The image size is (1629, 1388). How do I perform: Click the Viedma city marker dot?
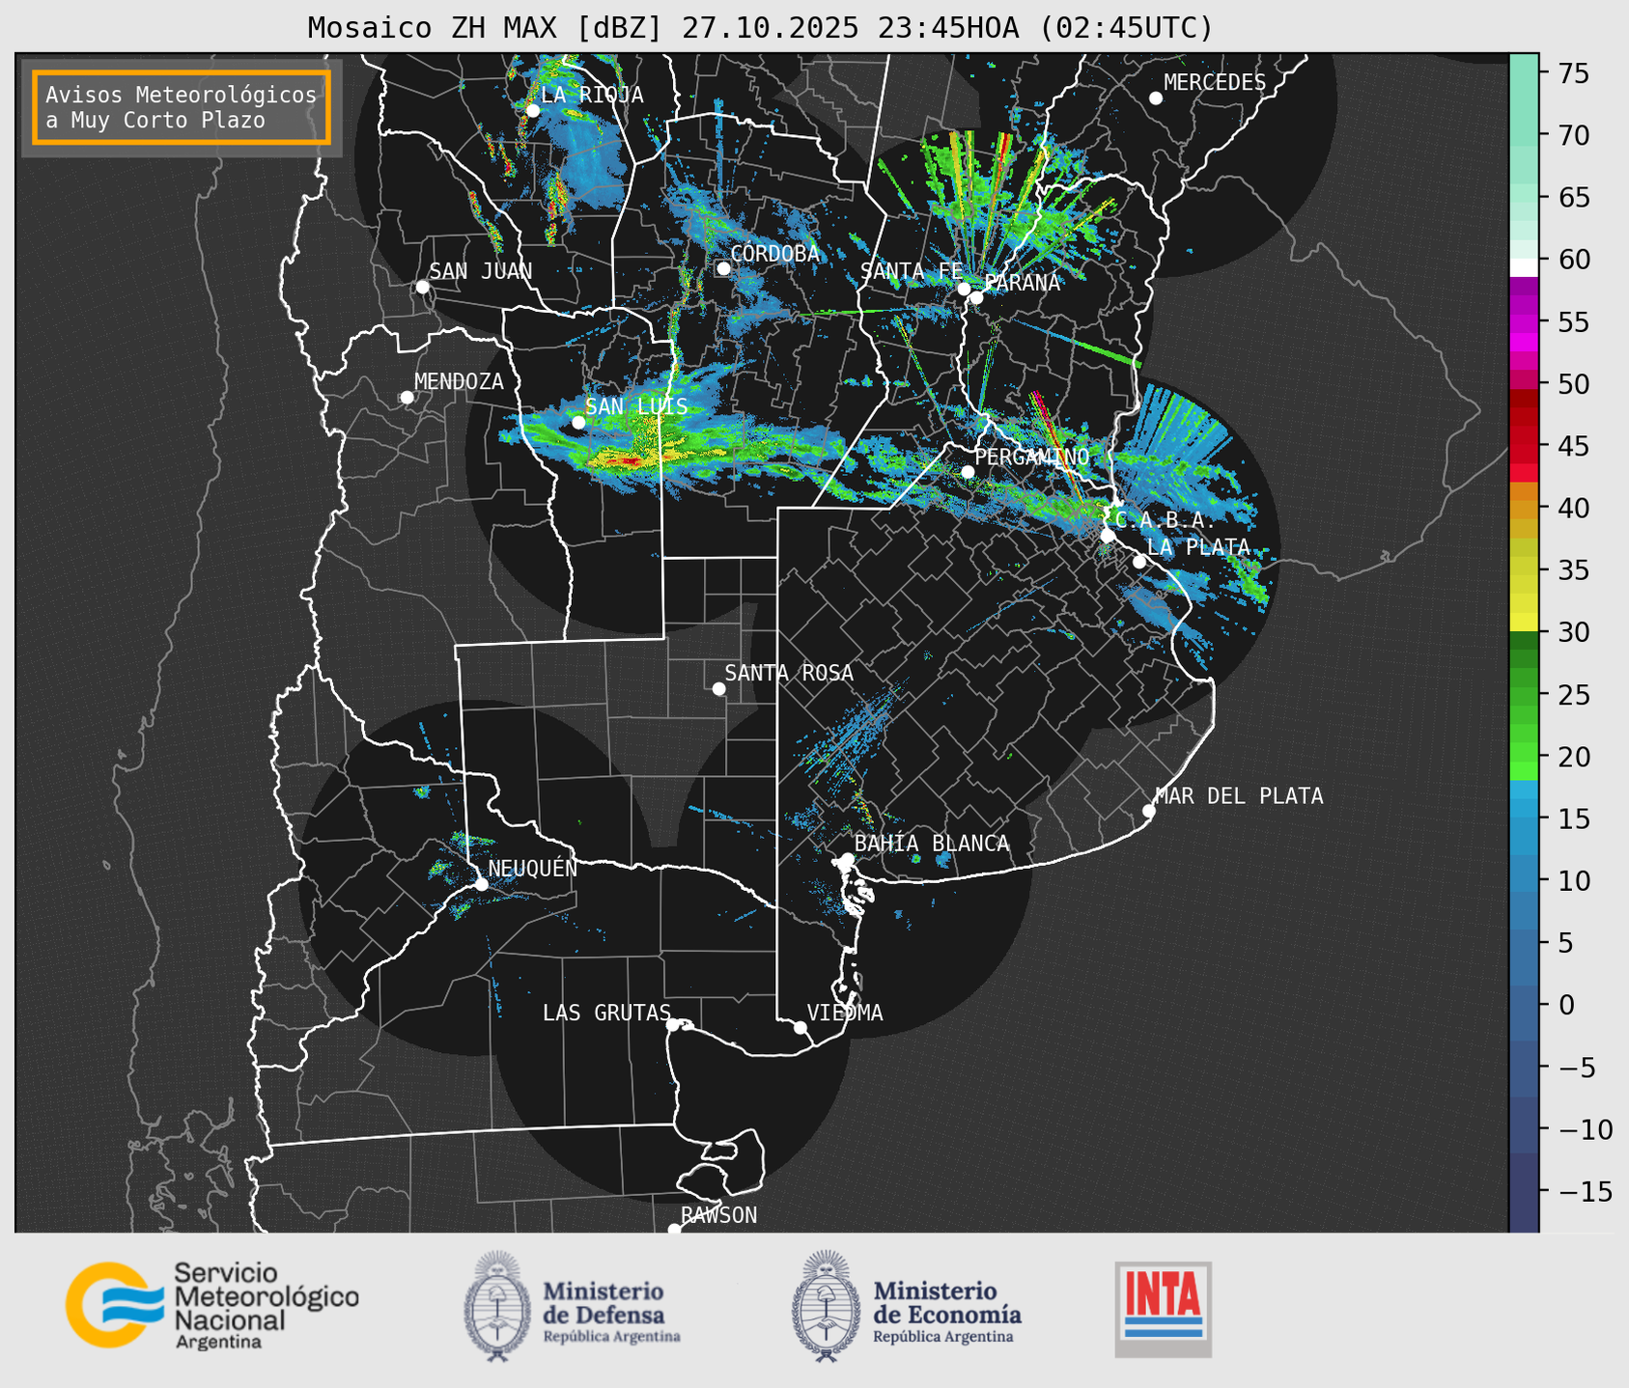tap(800, 1027)
